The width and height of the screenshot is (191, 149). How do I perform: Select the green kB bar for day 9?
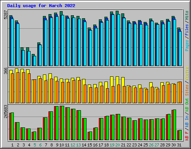pos(57,123)
